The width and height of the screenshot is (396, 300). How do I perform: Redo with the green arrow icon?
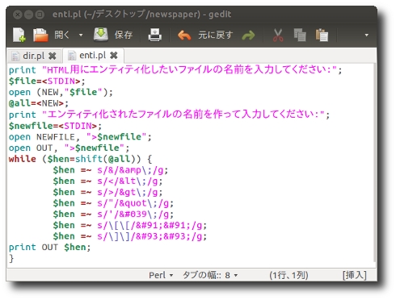click(x=248, y=35)
